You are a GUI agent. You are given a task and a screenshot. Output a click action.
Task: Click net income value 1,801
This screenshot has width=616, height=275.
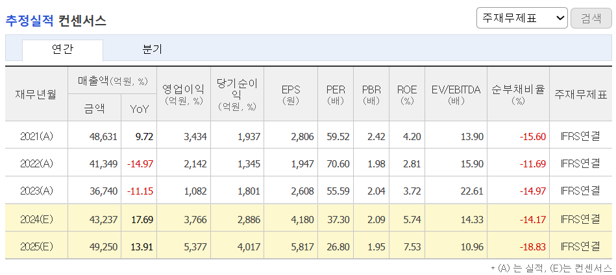tap(249, 191)
